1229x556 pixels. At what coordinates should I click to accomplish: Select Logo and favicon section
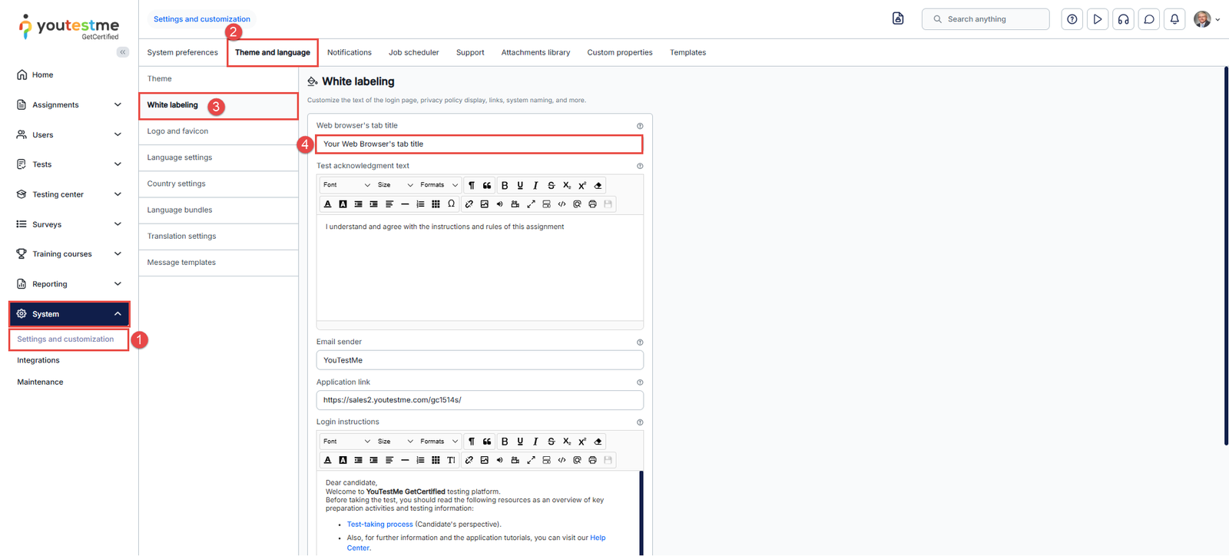click(219, 131)
